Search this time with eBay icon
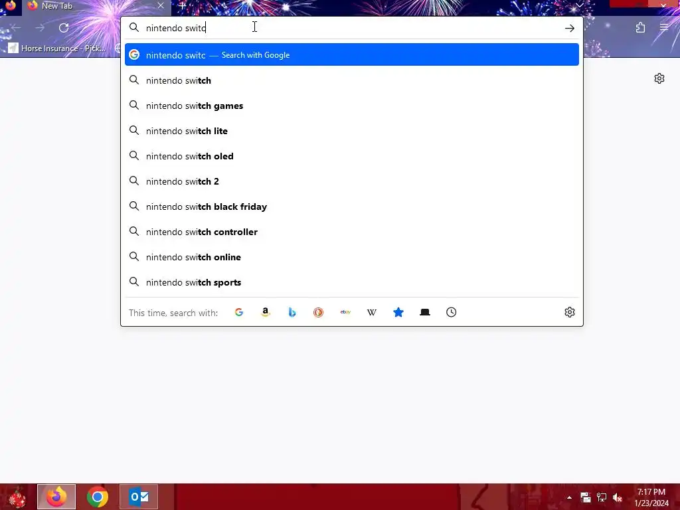Screen dimensions: 680x510 pyautogui.click(x=345, y=312)
